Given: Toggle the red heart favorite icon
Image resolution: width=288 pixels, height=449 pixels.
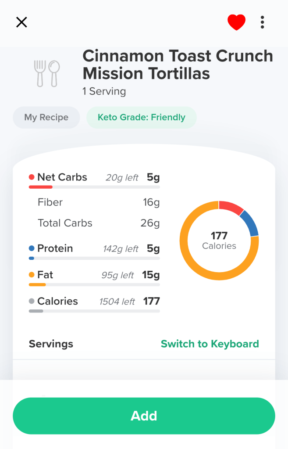Looking at the screenshot, I should [236, 22].
